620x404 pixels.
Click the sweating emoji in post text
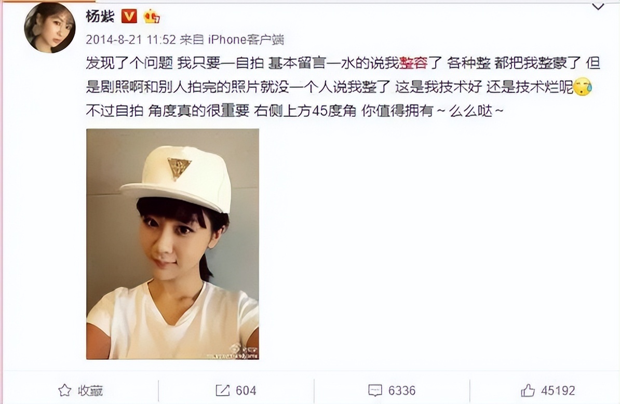(583, 87)
